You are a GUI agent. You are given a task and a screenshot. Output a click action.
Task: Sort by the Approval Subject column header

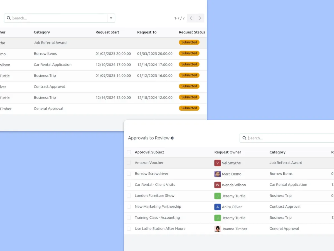point(149,152)
